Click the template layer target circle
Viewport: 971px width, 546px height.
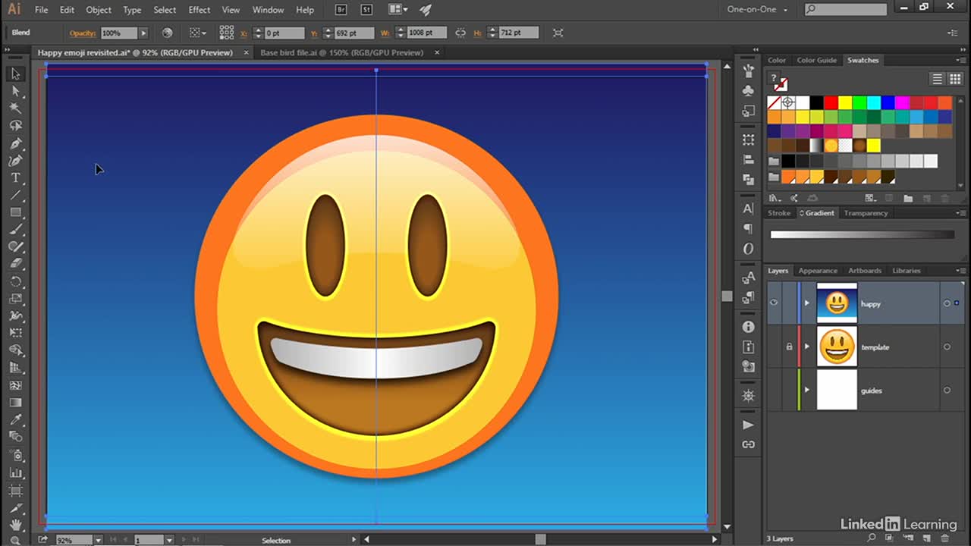click(947, 347)
